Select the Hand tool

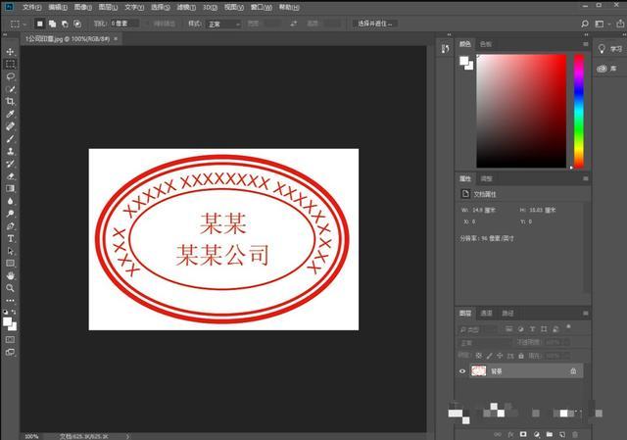[x=11, y=275]
